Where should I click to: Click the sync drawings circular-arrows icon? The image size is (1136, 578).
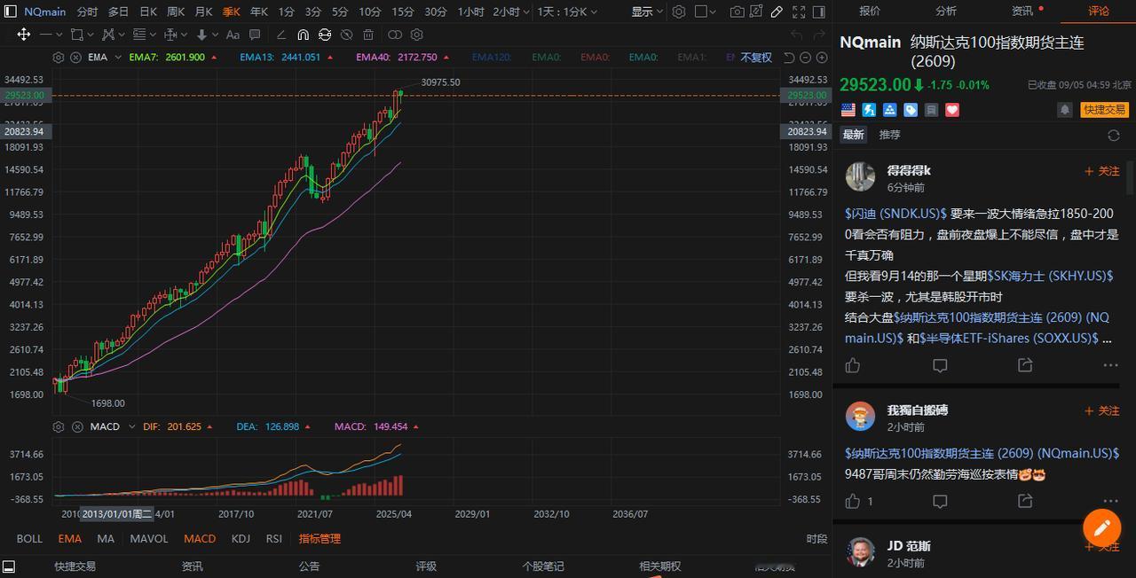pos(325,35)
